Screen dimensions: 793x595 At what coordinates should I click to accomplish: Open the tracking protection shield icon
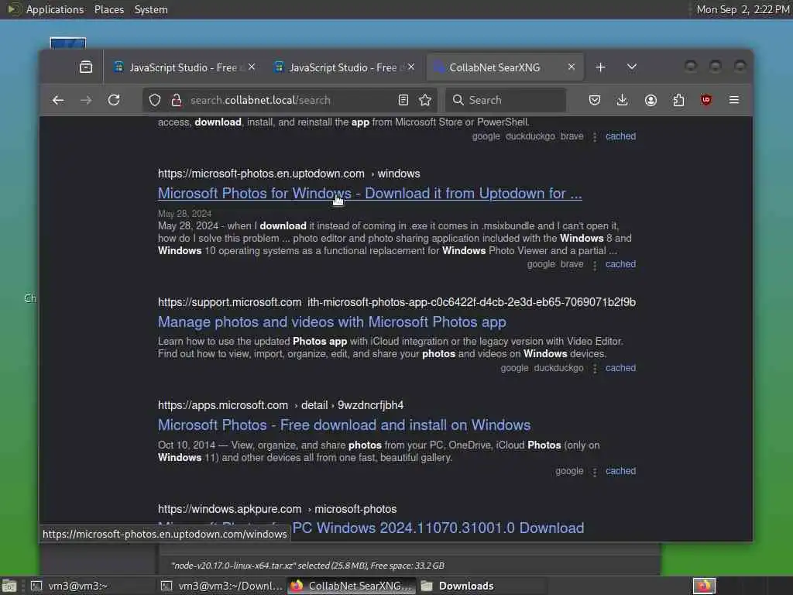pyautogui.click(x=155, y=100)
